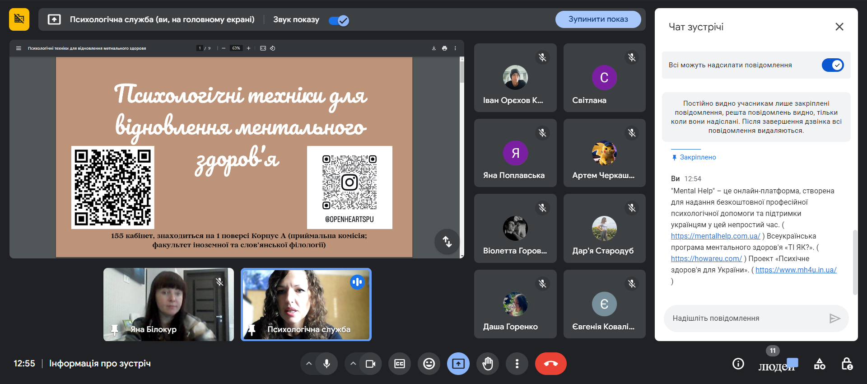The image size is (867, 384).
Task: Enable closed captions
Action: tap(400, 364)
